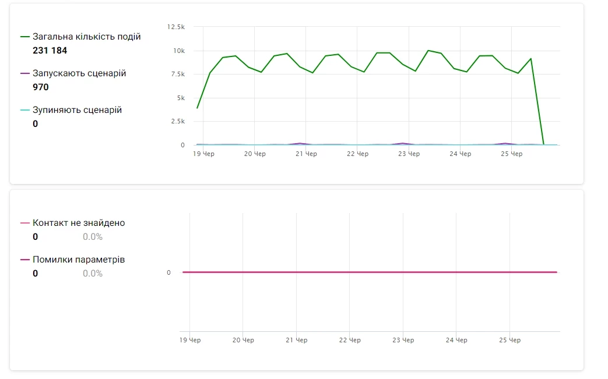Toggle 'Зупиняють сценарій' legend series
The height and width of the screenshot is (379, 608).
[x=77, y=110]
